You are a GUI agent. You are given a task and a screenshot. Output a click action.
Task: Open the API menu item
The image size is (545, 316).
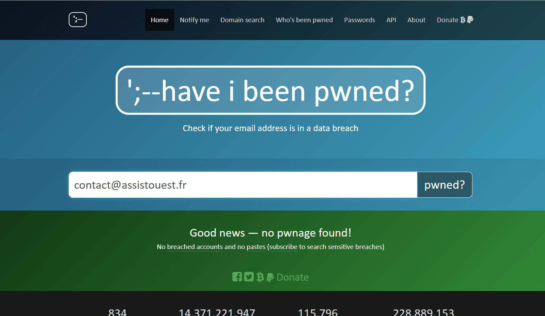(x=391, y=20)
